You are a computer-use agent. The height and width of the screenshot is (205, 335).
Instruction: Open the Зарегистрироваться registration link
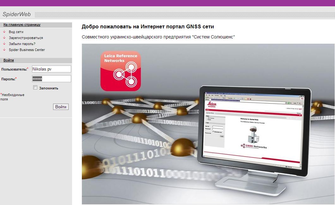(x=26, y=38)
